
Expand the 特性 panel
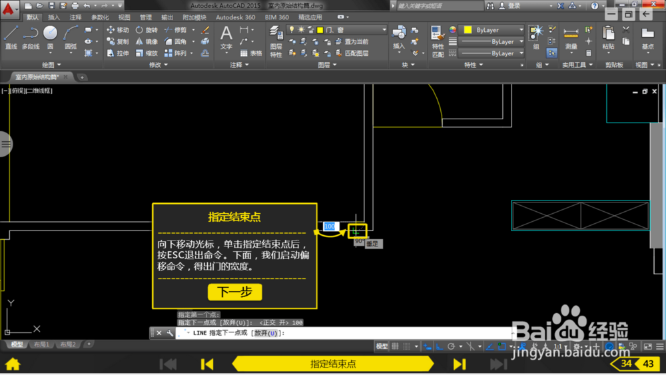point(473,65)
